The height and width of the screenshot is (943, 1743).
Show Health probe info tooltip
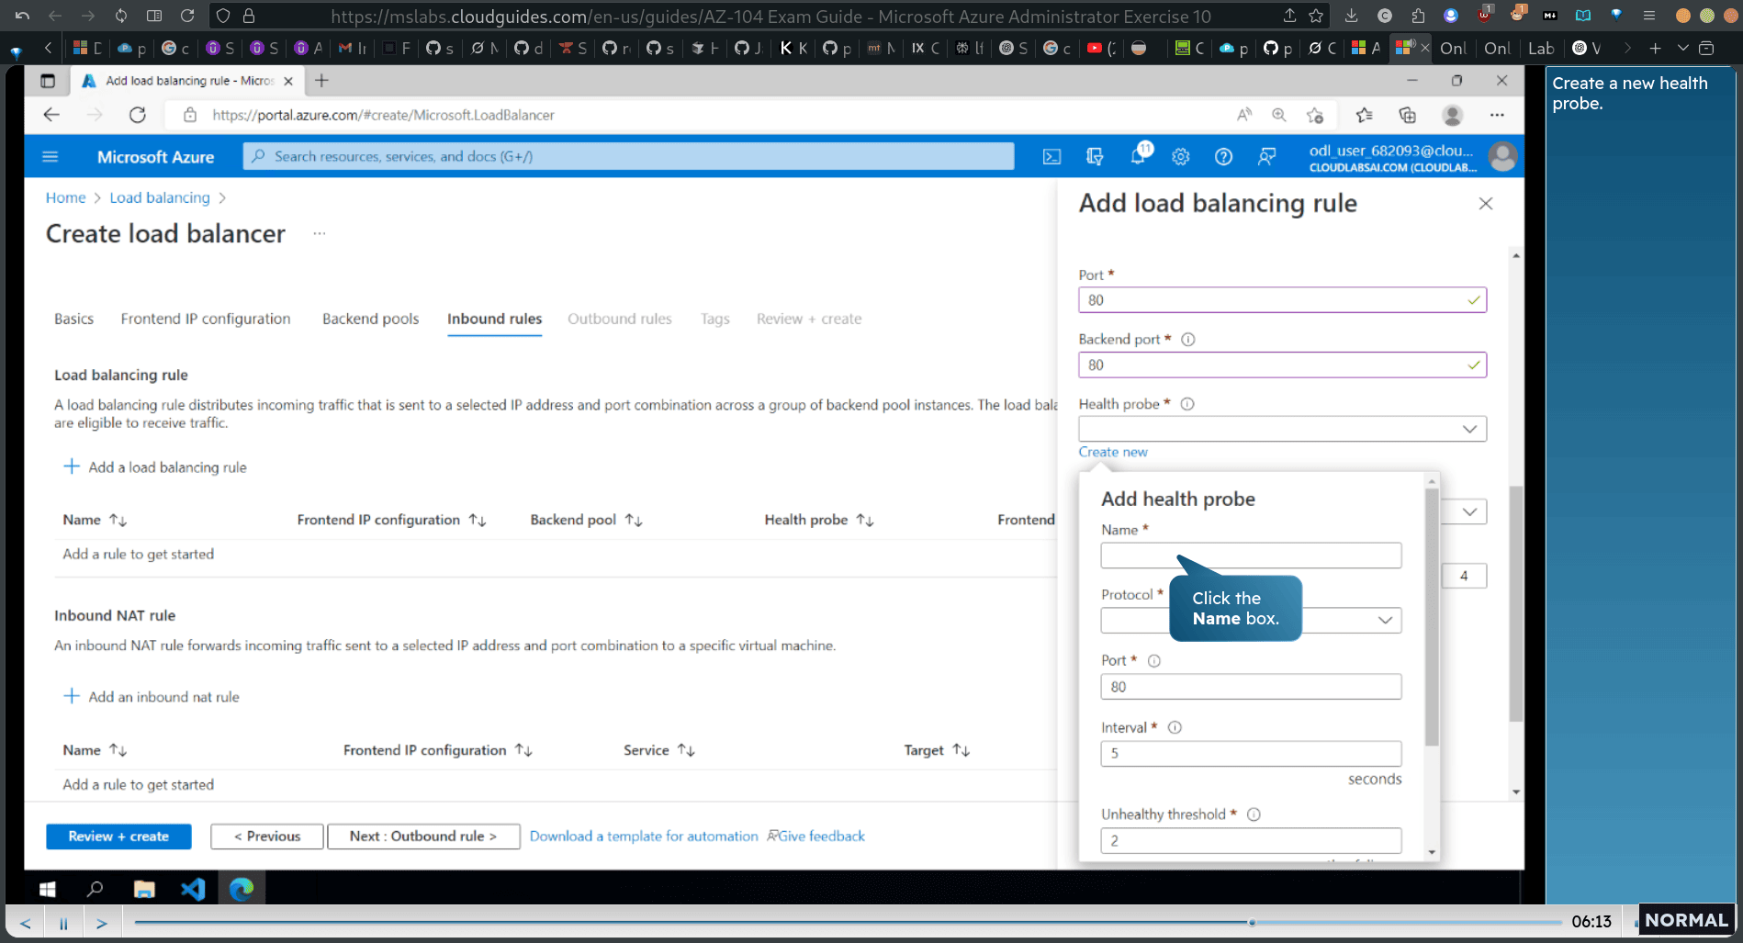pos(1186,404)
